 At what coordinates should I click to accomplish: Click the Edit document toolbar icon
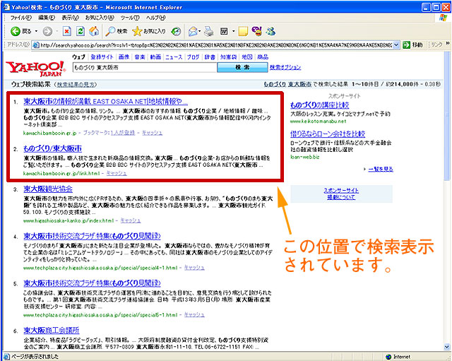point(224,31)
